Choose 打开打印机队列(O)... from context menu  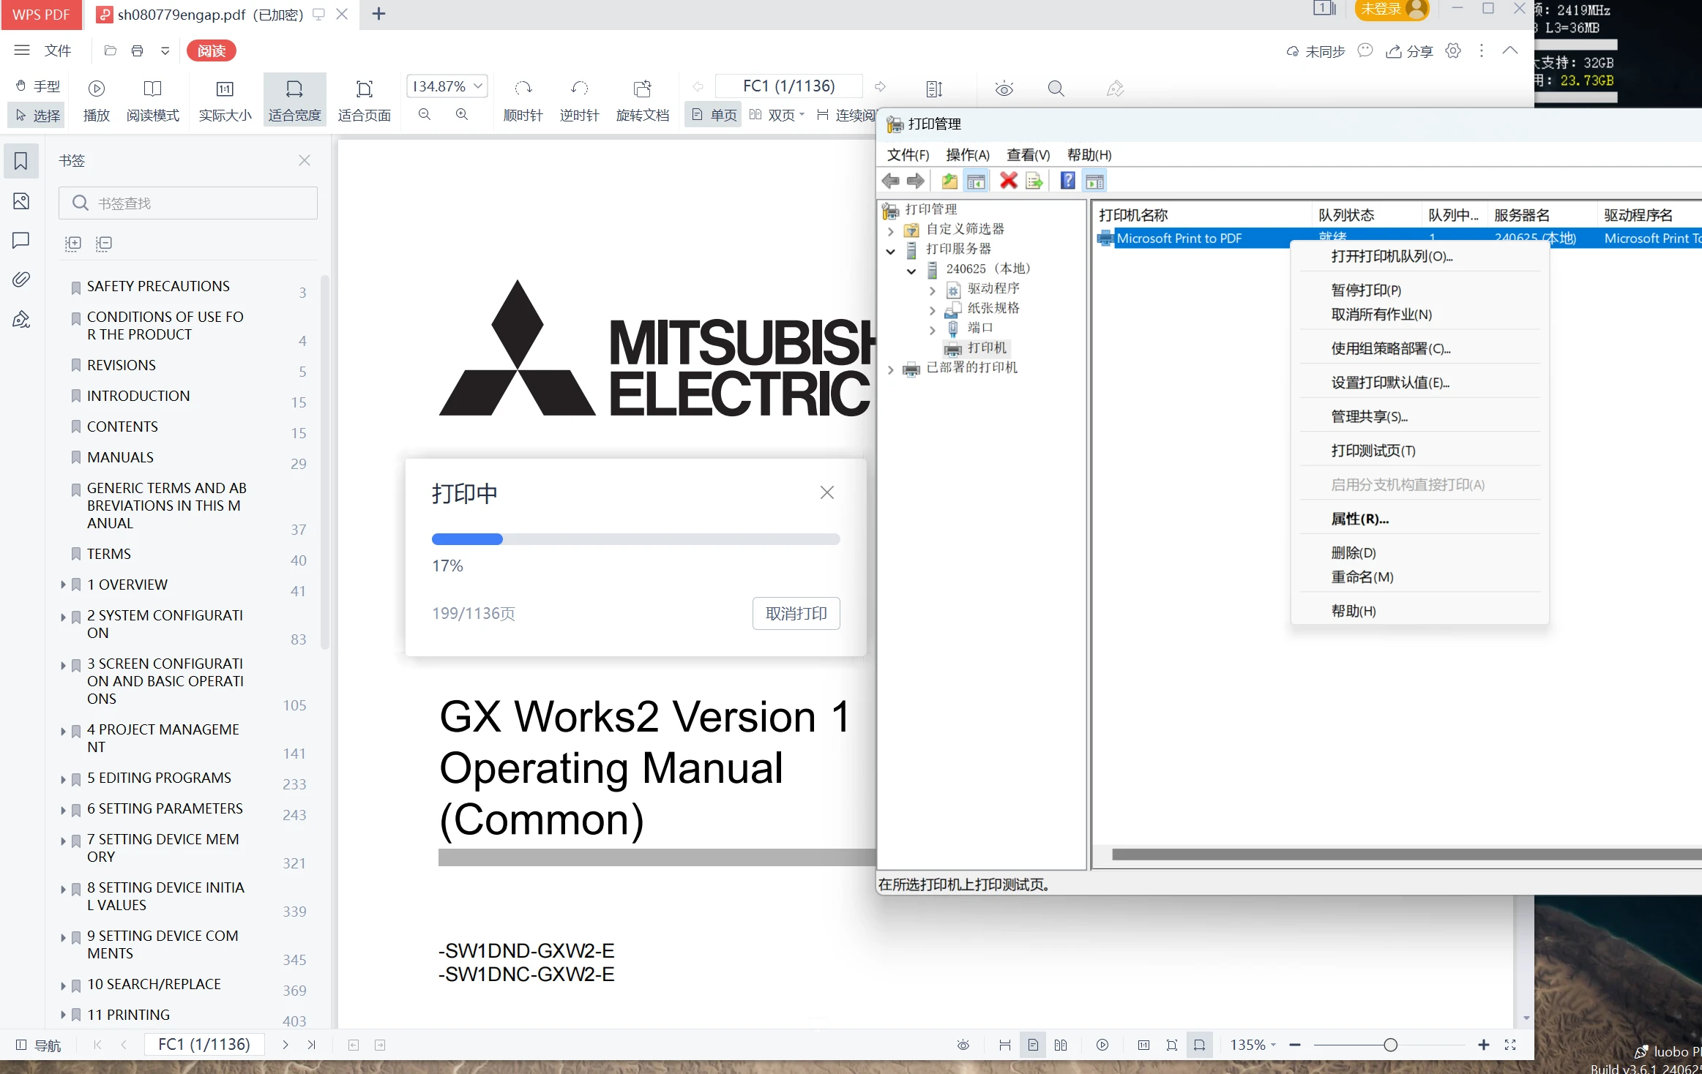1420,256
